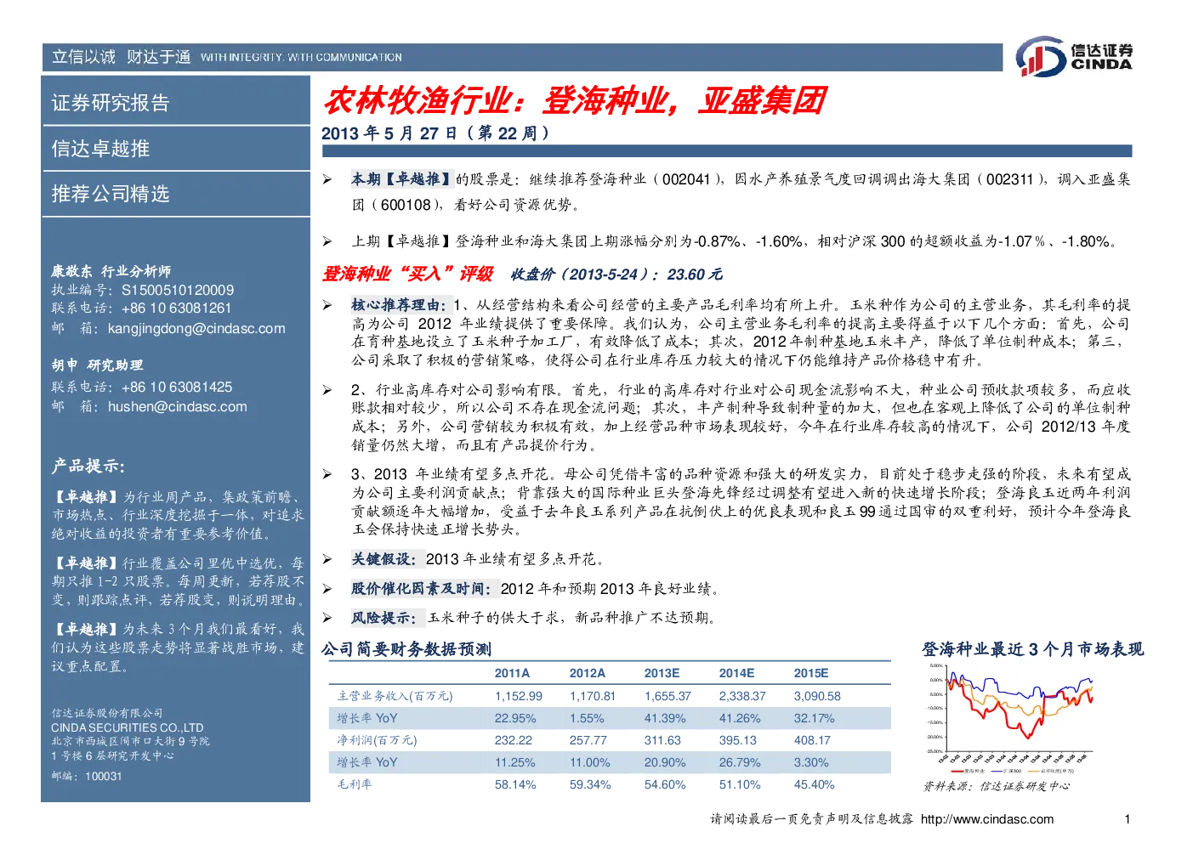Select the slogan WITH INTEGRITY. WITH COMMUNICATION
The image size is (1193, 843).
click(302, 58)
